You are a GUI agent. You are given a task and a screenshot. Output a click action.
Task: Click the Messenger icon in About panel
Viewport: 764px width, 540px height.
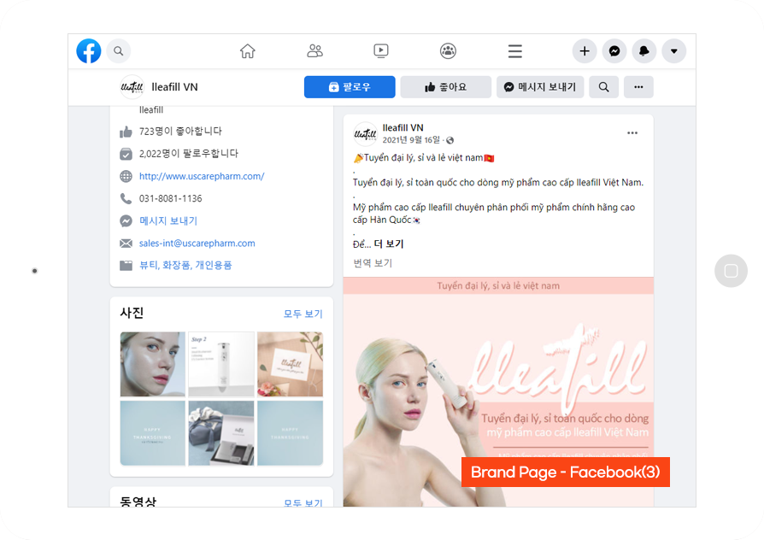(126, 220)
